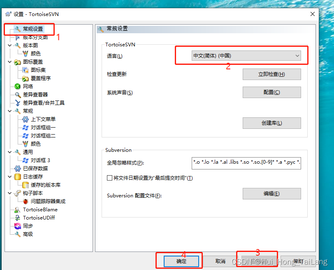Click into the 全局忽略样式 text field
The height and width of the screenshot is (270, 334).
[246, 163]
